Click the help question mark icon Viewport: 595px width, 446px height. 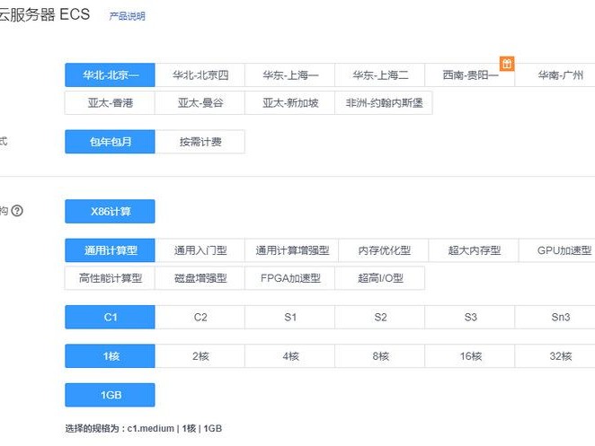tap(17, 211)
